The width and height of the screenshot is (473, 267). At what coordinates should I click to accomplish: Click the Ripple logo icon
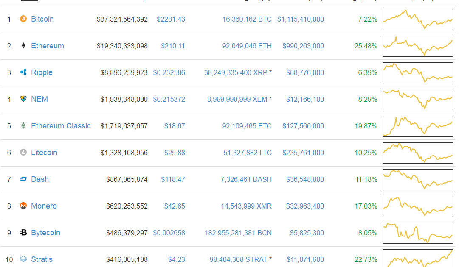point(23,72)
